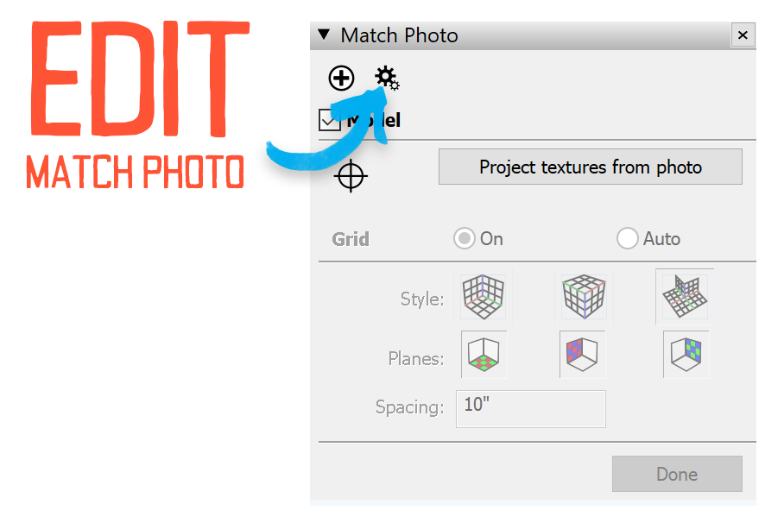Viewport: 784px width, 523px height.
Task: Toggle the red/green ground plane icon
Action: click(484, 354)
